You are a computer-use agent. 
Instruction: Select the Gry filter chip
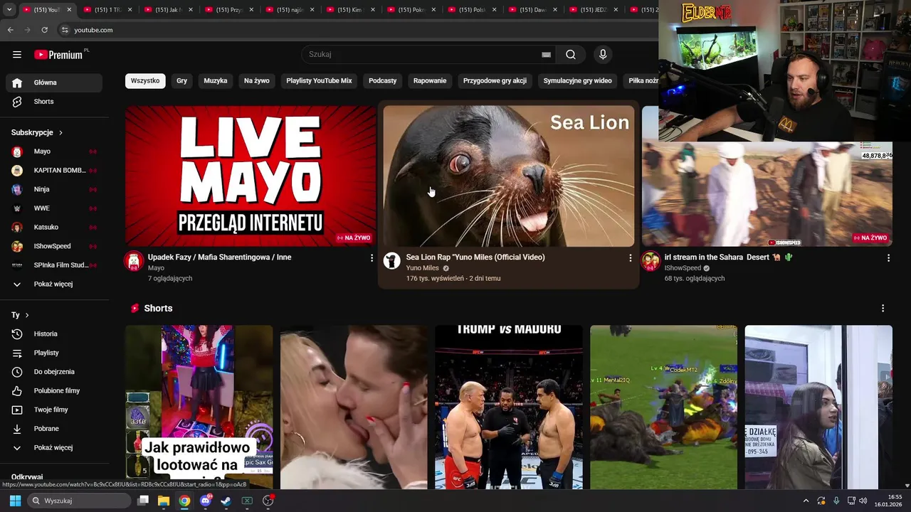181,81
